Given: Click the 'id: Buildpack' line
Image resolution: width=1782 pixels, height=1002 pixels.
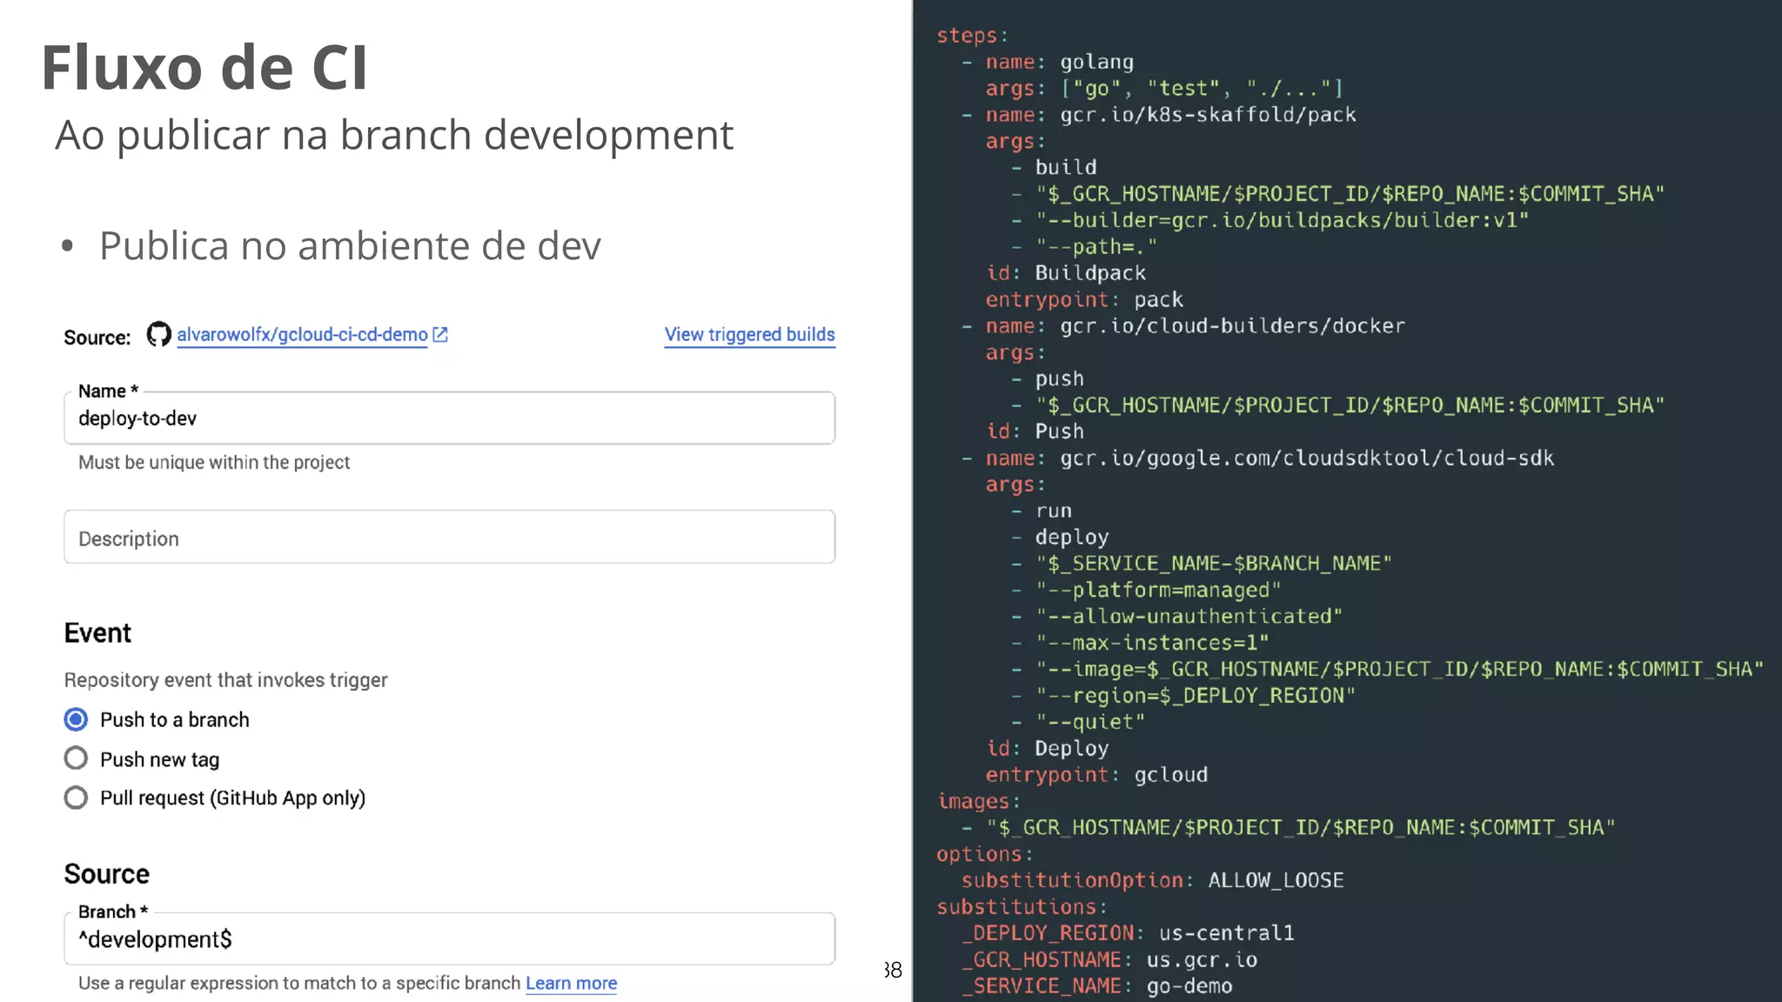Looking at the screenshot, I should click(1066, 273).
